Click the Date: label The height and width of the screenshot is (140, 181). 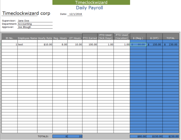click(63, 14)
